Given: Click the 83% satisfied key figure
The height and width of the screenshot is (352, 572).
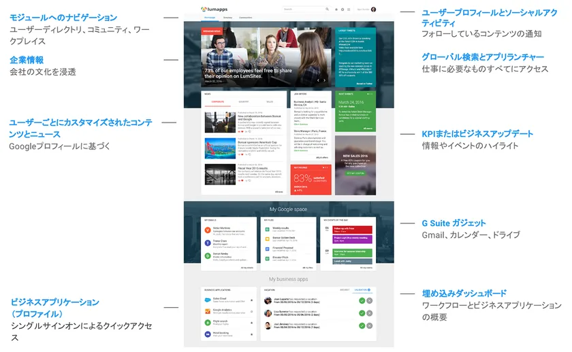Looking at the screenshot, I should pos(311,180).
